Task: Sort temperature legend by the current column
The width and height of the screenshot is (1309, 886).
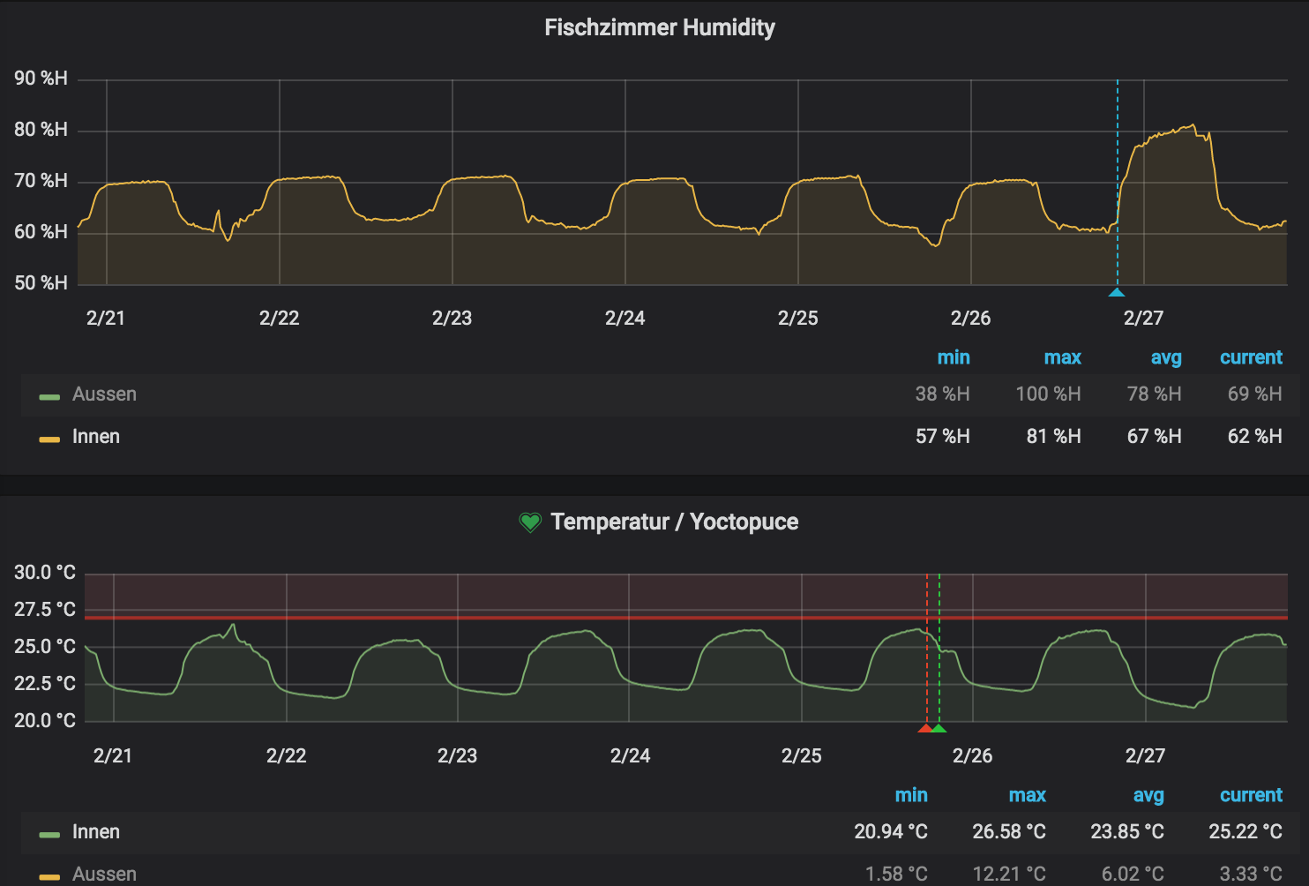Action: point(1251,795)
